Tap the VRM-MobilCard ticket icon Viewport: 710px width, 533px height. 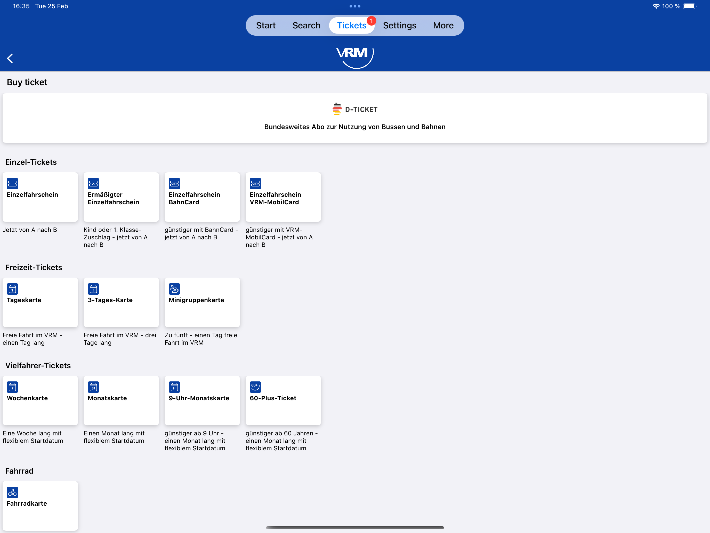(255, 183)
